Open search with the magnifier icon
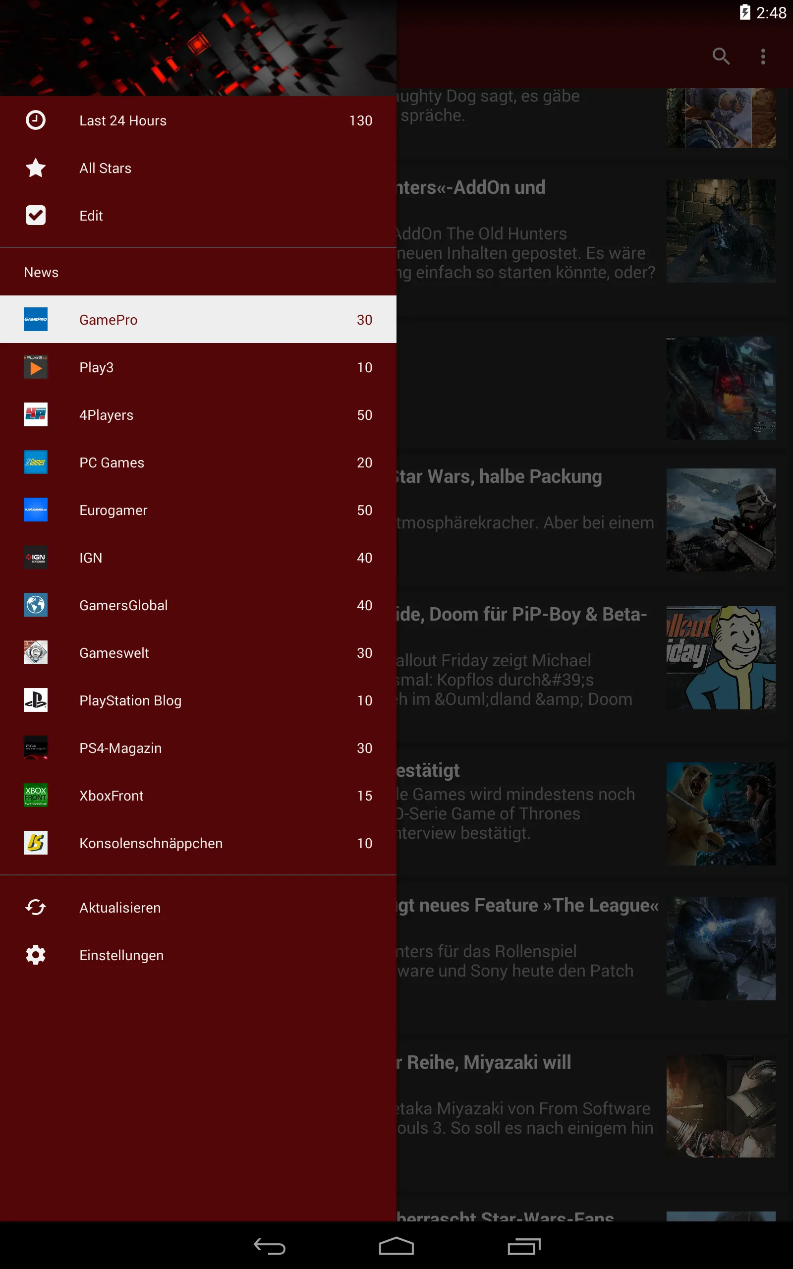The width and height of the screenshot is (793, 1269). coord(721,56)
